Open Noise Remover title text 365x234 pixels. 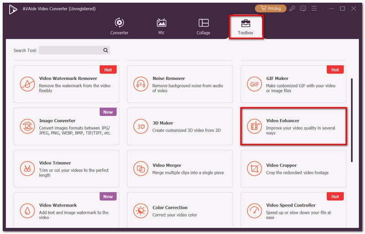pyautogui.click(x=169, y=78)
